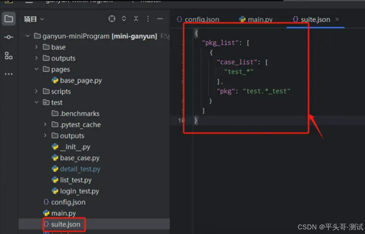Expand the scripts folder chevron
365x234 pixels.
[36, 91]
